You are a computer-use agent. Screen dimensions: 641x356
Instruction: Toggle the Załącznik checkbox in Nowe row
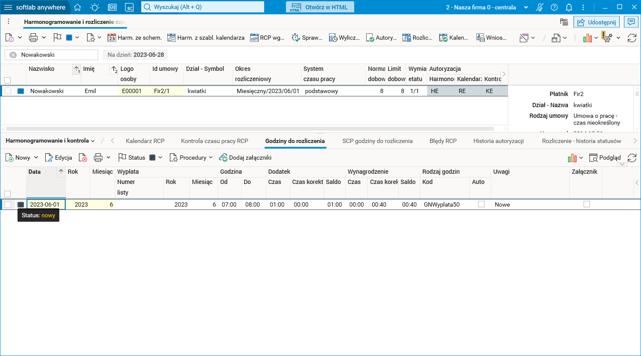coord(587,204)
